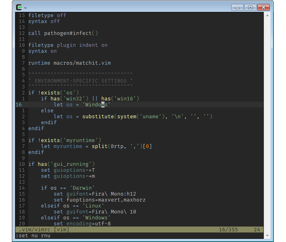Click the 'Darwin' string

point(82,188)
